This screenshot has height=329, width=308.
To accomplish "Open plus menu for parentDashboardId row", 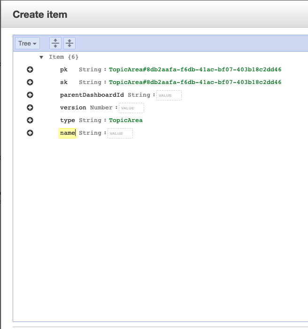I will (30, 95).
